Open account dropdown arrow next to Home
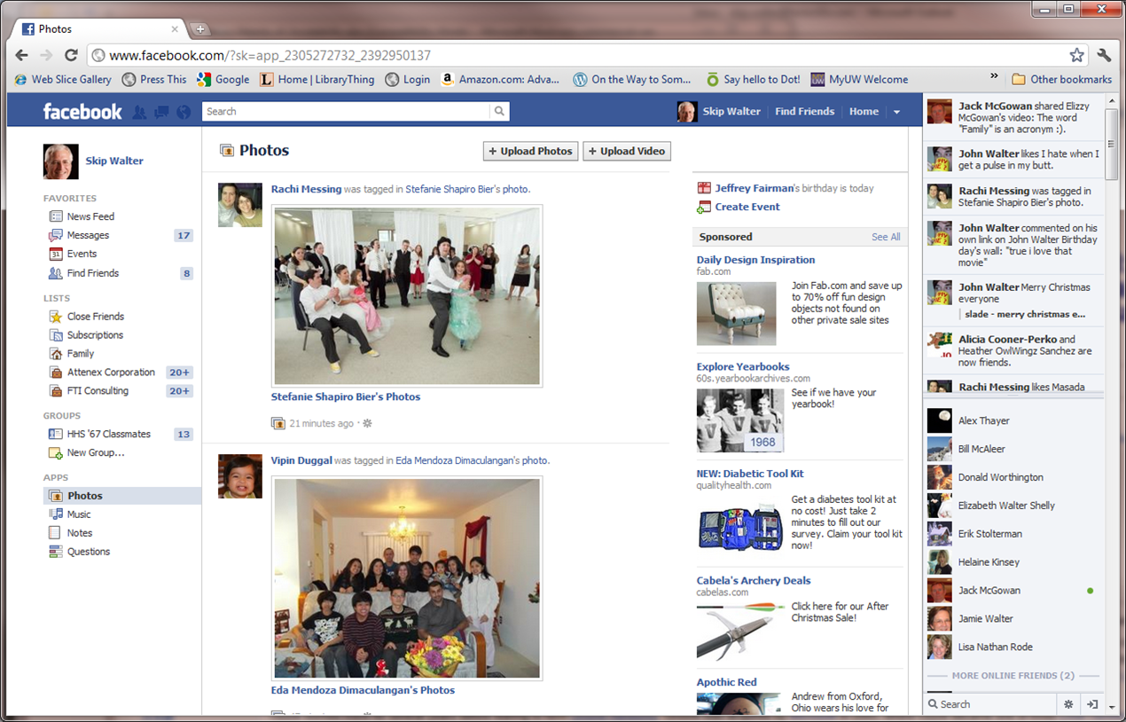This screenshot has height=722, width=1126. 896,112
